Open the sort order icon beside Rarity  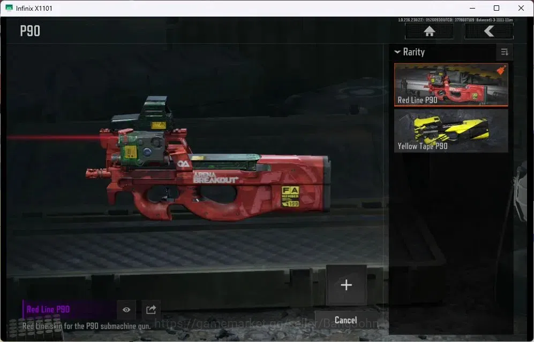505,52
